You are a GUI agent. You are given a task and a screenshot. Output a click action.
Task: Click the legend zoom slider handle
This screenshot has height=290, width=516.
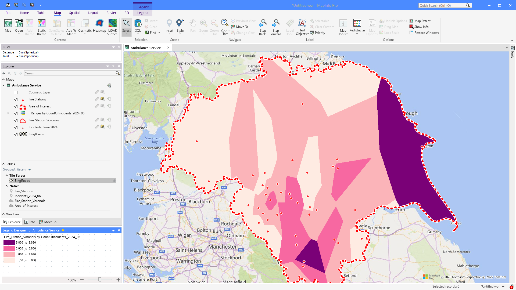(100, 280)
